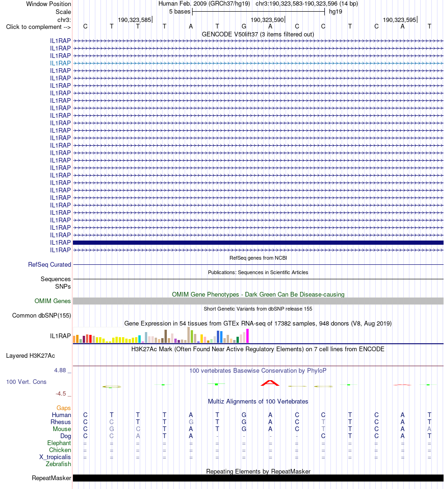
Task: Click the 190,323,595 position marker
Action: 400,20
